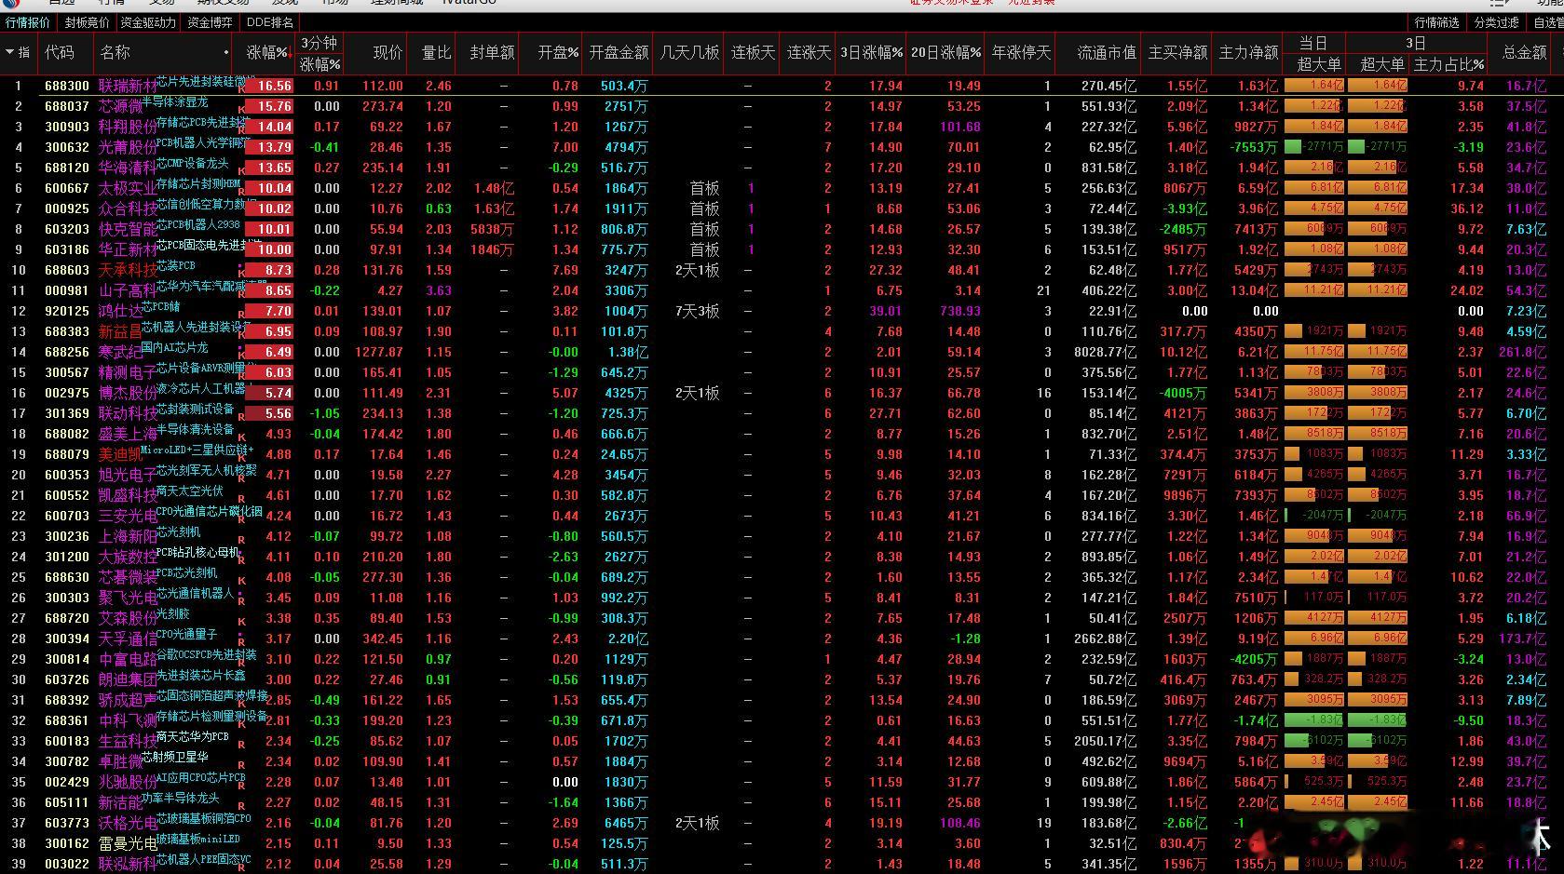Select stock name 山子高科

(127, 290)
